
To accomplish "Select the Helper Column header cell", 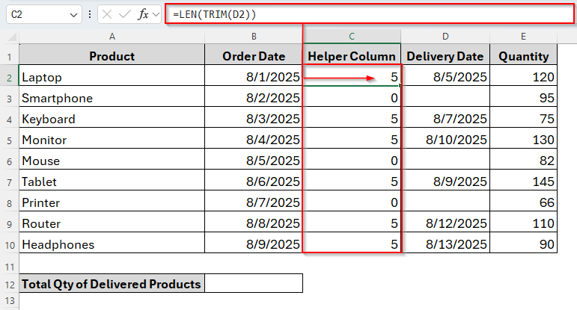I will click(352, 56).
